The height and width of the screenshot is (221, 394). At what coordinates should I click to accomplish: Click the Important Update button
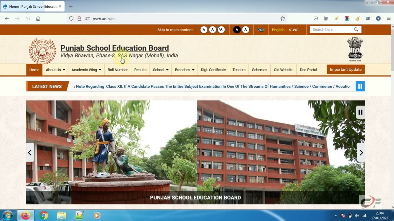[346, 69]
